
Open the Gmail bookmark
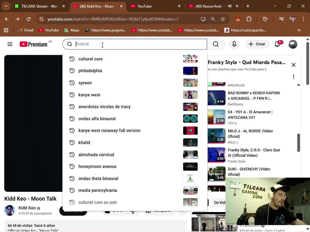click(26, 30)
